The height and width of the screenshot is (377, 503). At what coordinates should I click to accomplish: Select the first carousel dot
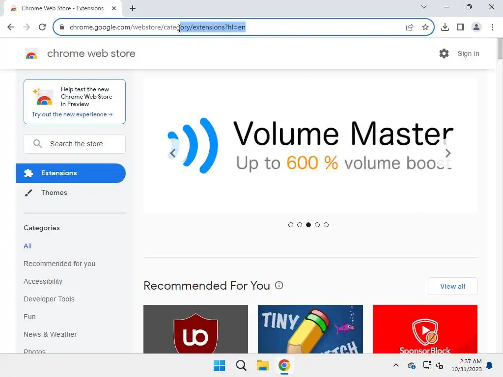[x=291, y=225]
